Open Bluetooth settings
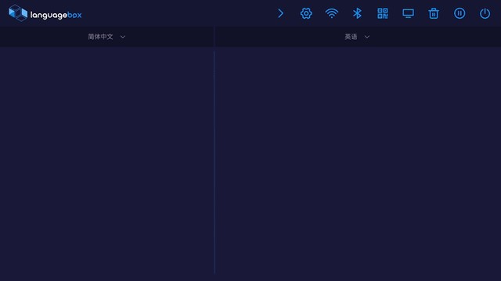Viewport: 501px width, 281px height. (x=357, y=13)
